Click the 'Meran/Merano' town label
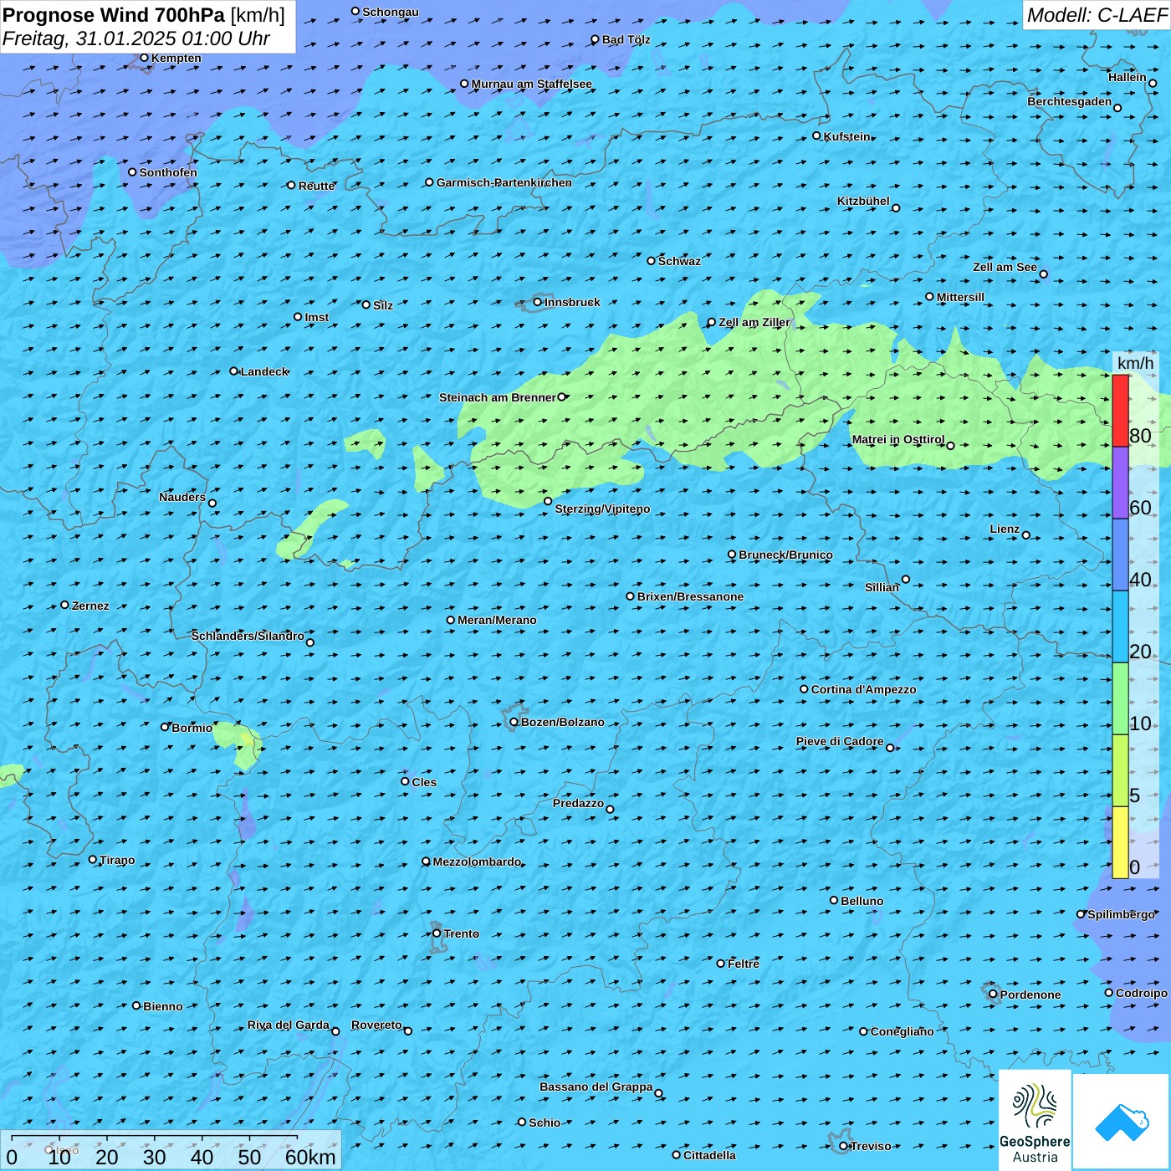 [x=497, y=620]
